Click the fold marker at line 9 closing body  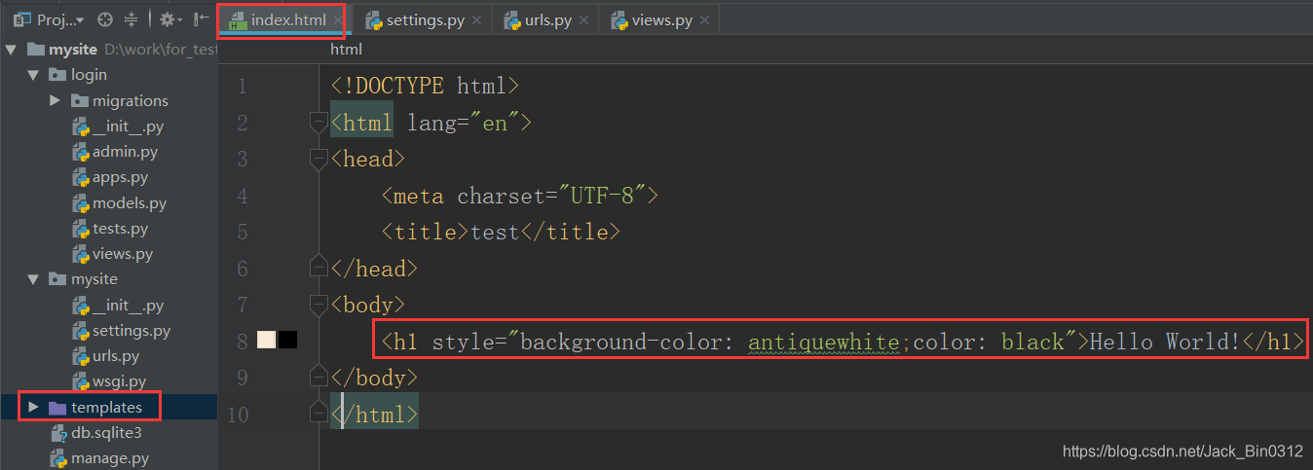coord(318,378)
